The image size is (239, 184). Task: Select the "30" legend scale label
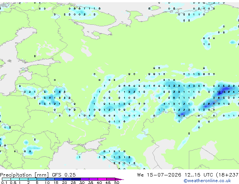coord(82,182)
